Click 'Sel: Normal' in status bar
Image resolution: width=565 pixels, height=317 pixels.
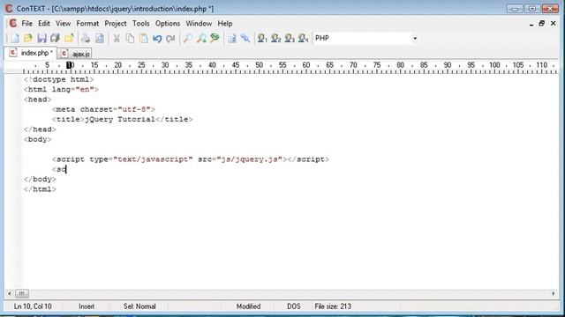[139, 306]
